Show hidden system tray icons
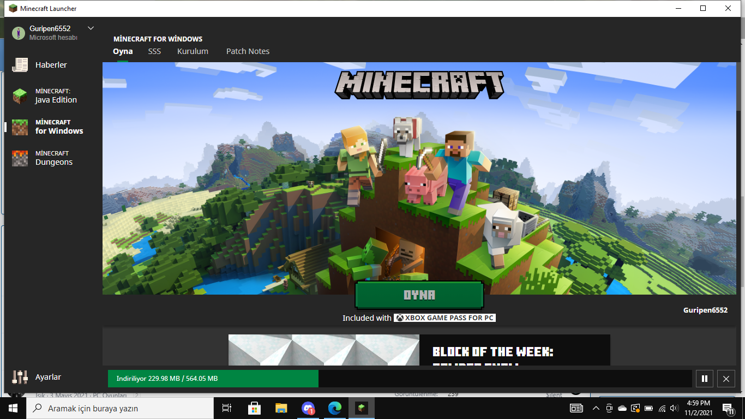The width and height of the screenshot is (745, 419). tap(596, 408)
